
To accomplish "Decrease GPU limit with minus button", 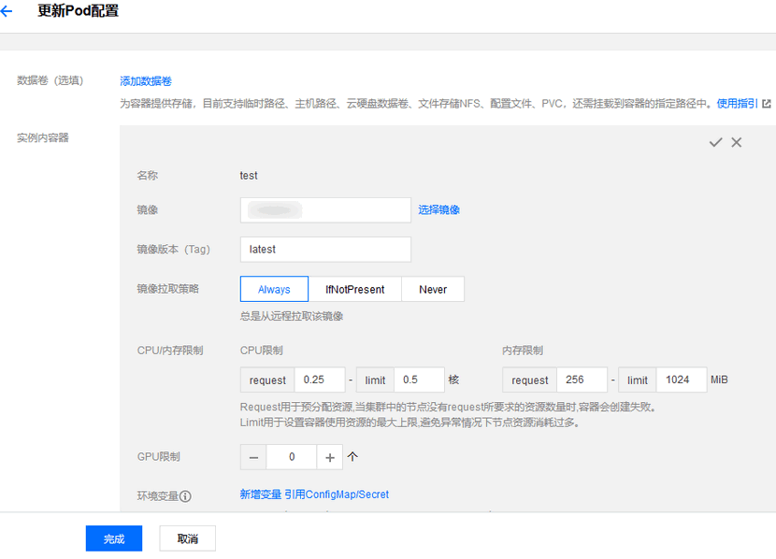I will click(x=253, y=457).
